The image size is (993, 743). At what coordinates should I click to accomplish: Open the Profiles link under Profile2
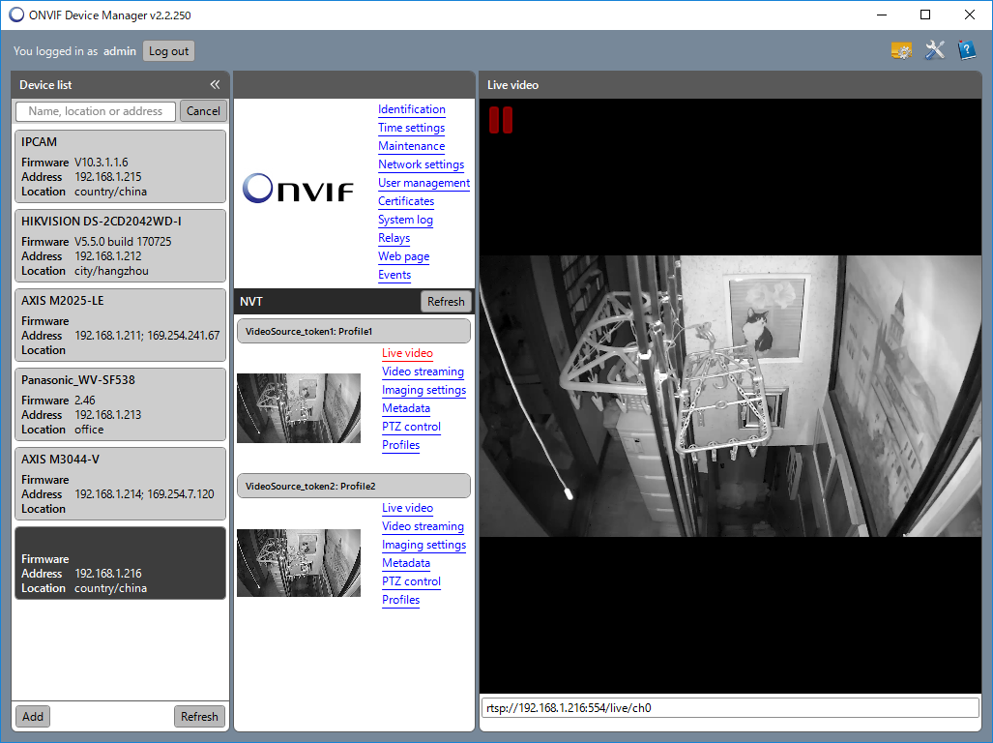[401, 599]
